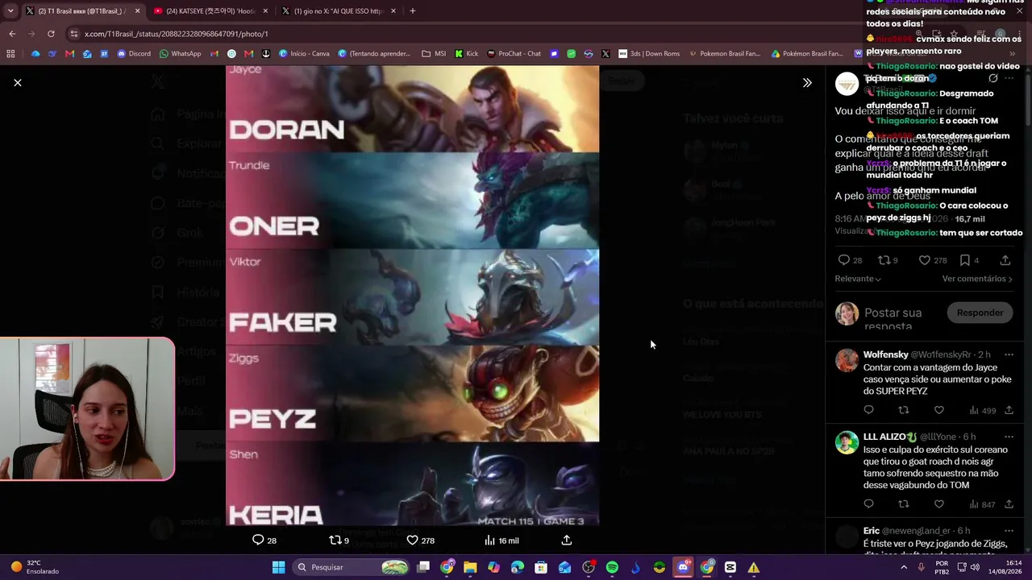Open the weather widget showing 32°C
Screen dimensions: 1032x580
[x=35, y=567]
